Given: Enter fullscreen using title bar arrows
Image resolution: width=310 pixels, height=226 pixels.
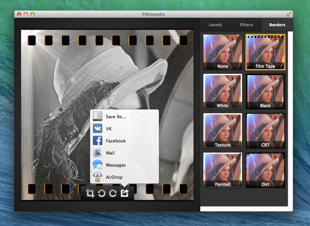Looking at the screenshot, I should [x=289, y=14].
